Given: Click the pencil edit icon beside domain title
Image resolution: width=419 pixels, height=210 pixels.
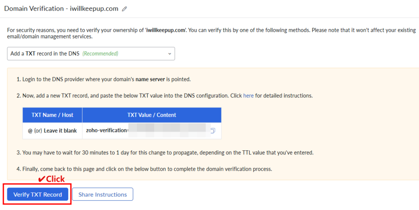Looking at the screenshot, I should click(x=124, y=9).
